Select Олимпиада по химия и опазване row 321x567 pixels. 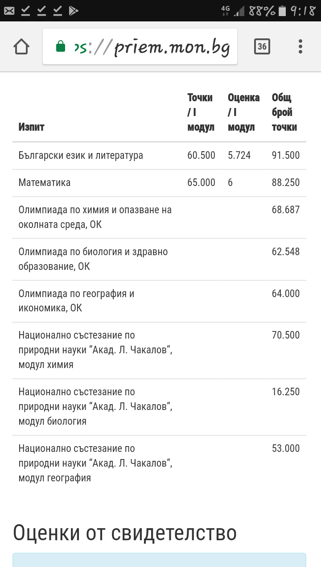click(x=95, y=217)
